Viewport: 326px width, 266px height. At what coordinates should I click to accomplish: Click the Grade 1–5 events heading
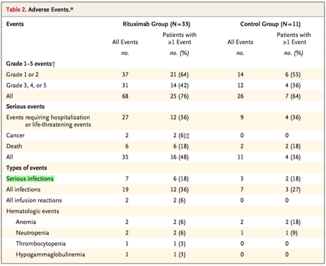click(31, 64)
